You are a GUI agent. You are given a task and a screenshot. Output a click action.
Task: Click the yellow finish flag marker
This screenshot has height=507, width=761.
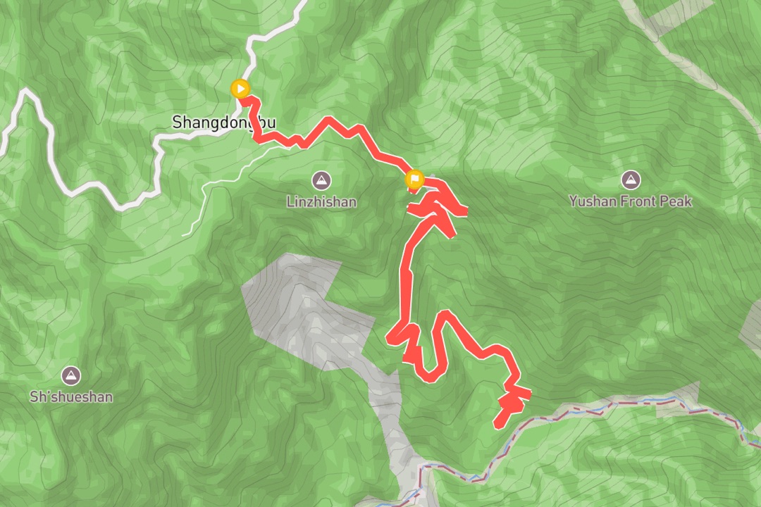[414, 179]
